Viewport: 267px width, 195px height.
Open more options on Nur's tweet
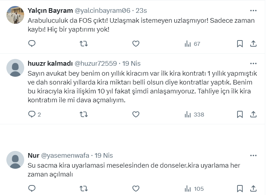point(253,156)
